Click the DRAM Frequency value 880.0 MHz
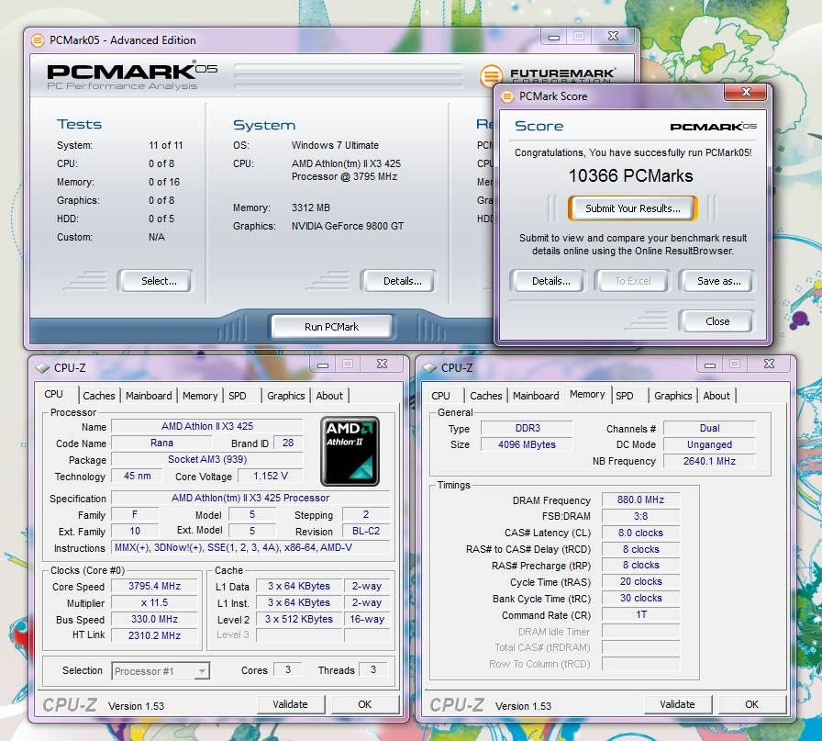The width and height of the screenshot is (822, 741). click(x=640, y=500)
